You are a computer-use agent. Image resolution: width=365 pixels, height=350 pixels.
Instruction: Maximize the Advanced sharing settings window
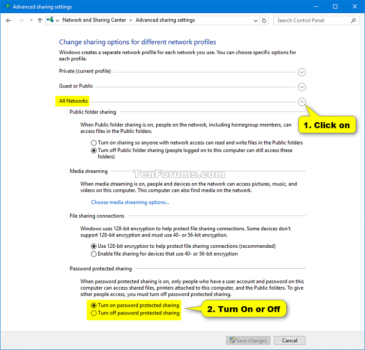[x=335, y=6]
